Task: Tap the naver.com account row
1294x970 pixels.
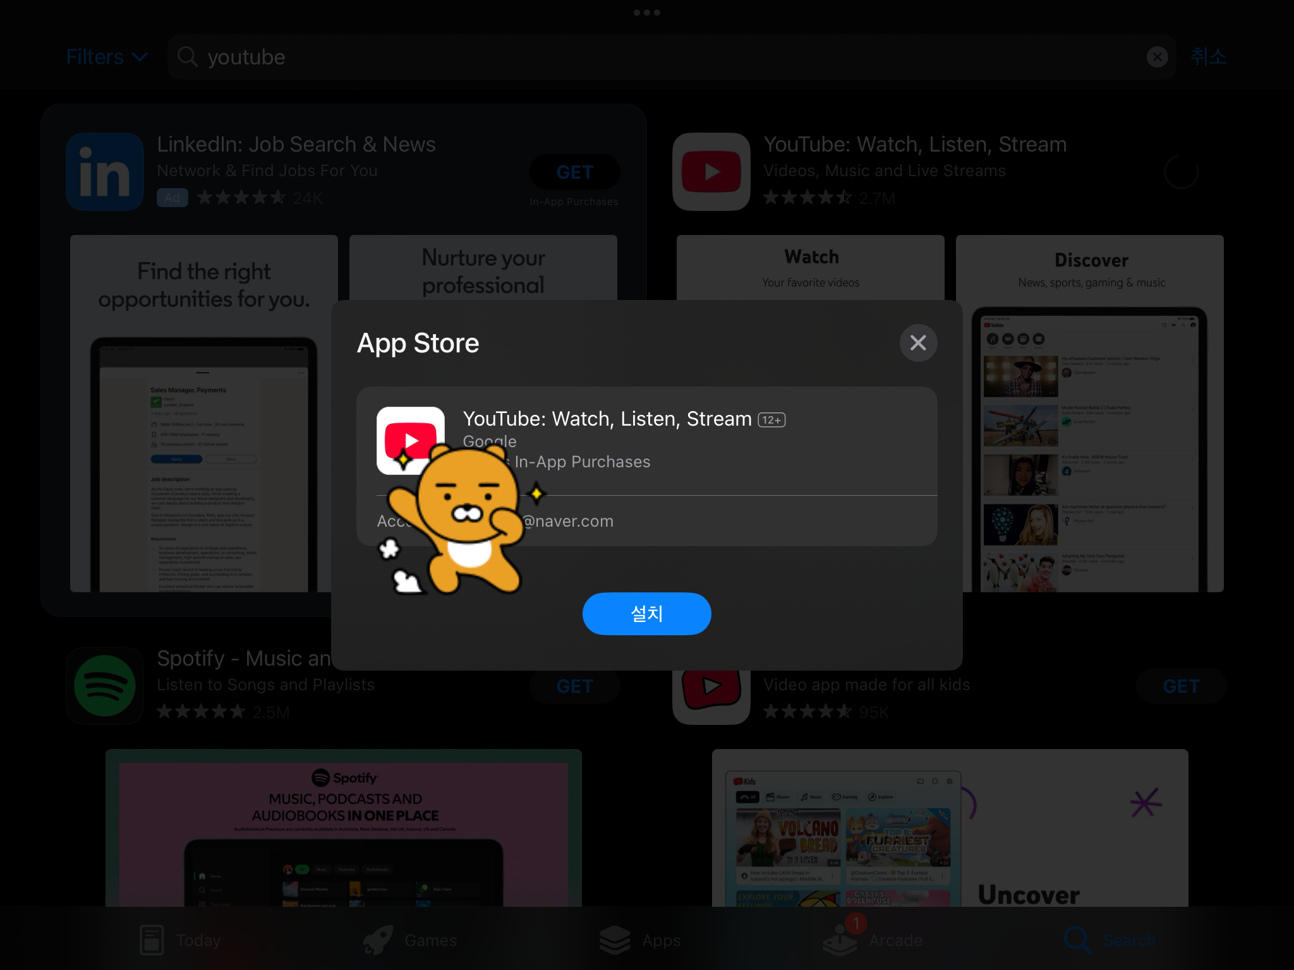Action: [646, 521]
